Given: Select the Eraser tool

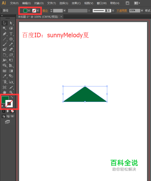Looking at the screenshot, I should 11,49.
